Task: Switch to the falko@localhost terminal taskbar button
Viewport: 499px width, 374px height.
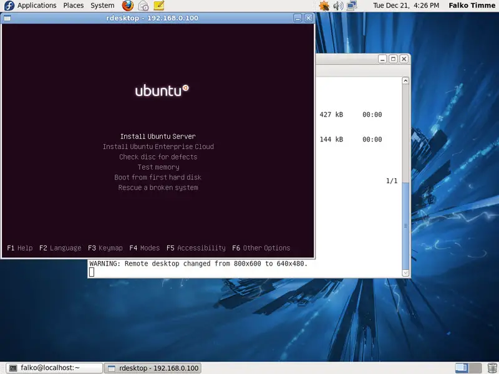Action: click(52, 368)
